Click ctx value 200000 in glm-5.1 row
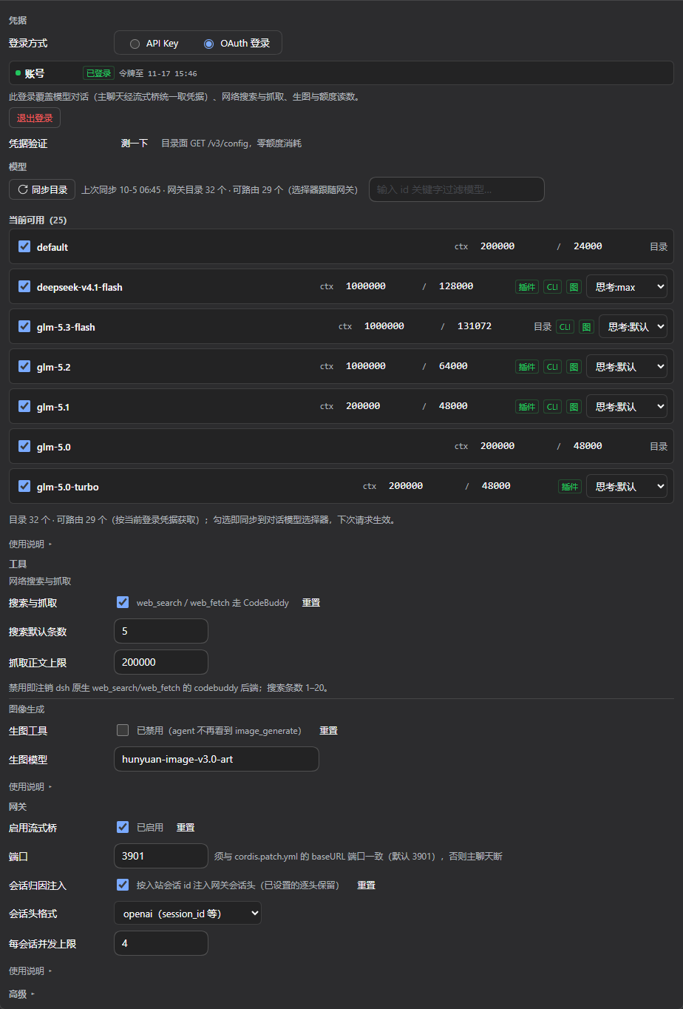Image resolution: width=683 pixels, height=1009 pixels. pos(363,406)
